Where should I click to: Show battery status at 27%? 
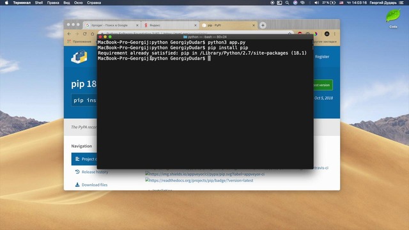pos(328,3)
